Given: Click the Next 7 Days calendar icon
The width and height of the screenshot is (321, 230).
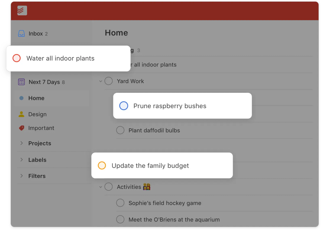Looking at the screenshot, I should coord(21,82).
